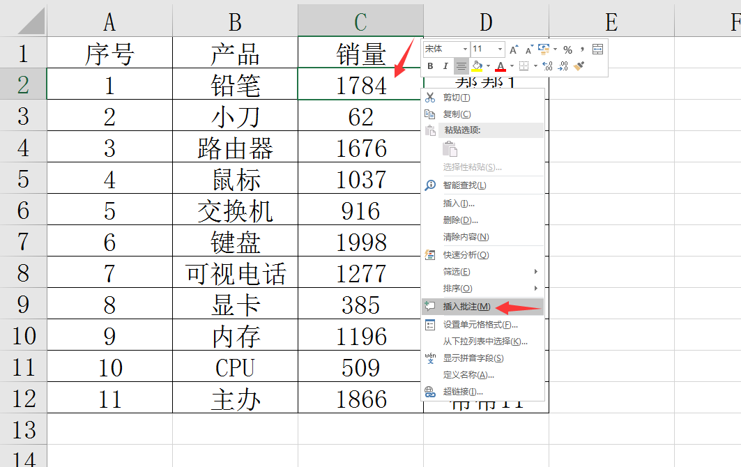Open 智能查找(L) smart lookup
Image resolution: width=741 pixels, height=467 pixels.
(x=482, y=185)
